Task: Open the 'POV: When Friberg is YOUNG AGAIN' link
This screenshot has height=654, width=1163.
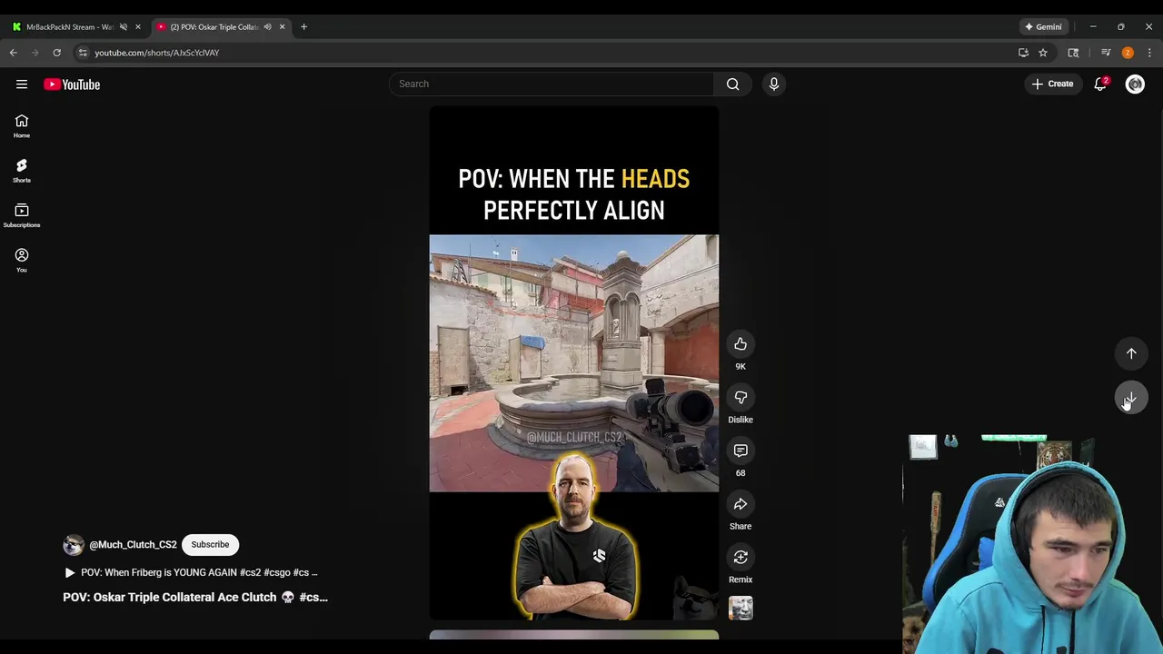Action: pos(191,573)
